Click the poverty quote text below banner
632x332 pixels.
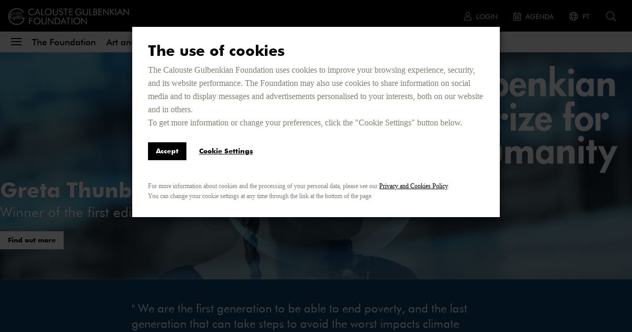299,316
